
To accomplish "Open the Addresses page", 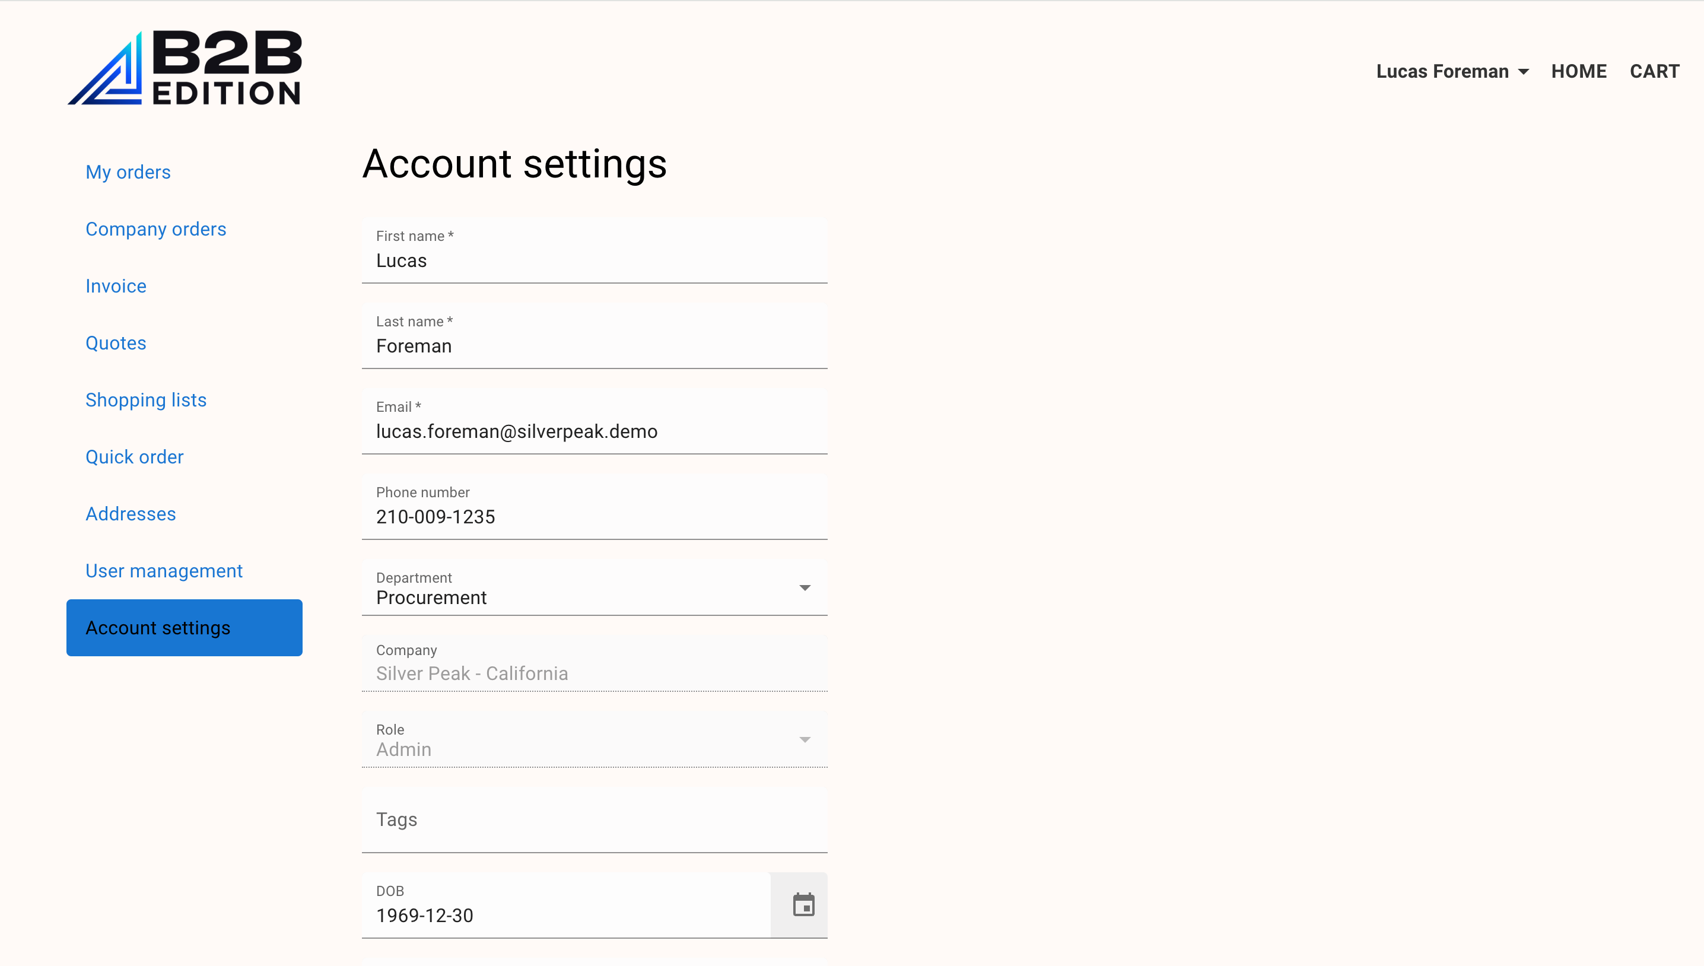I will (x=131, y=514).
